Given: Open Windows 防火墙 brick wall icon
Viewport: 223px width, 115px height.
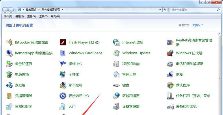Looking at the screenshot, I should pos(170,53).
